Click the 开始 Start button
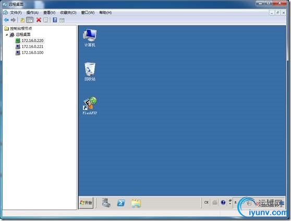The height and width of the screenshot is (221, 291). tap(86, 203)
